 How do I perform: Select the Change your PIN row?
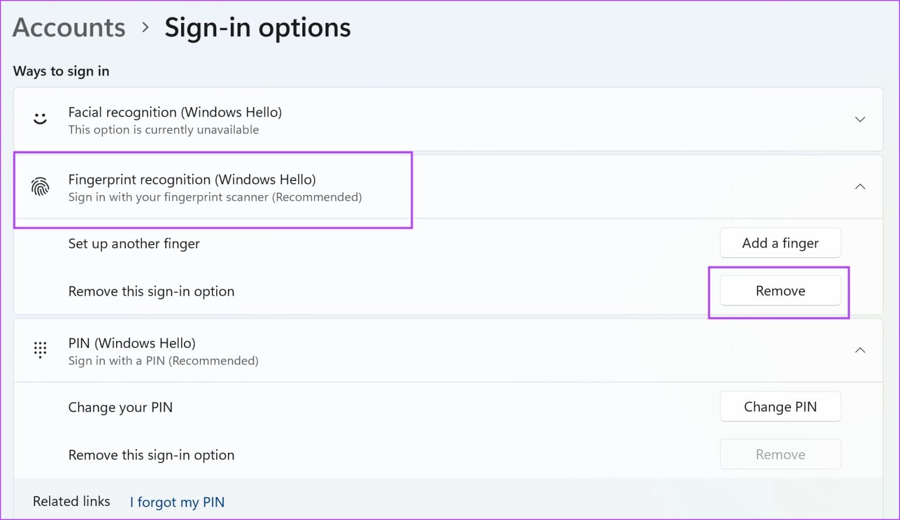[x=120, y=407]
